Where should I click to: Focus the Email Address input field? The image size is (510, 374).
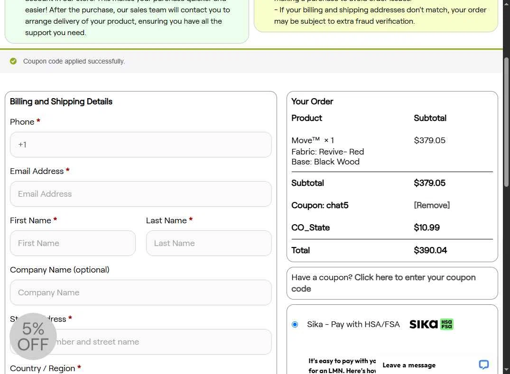tap(141, 194)
